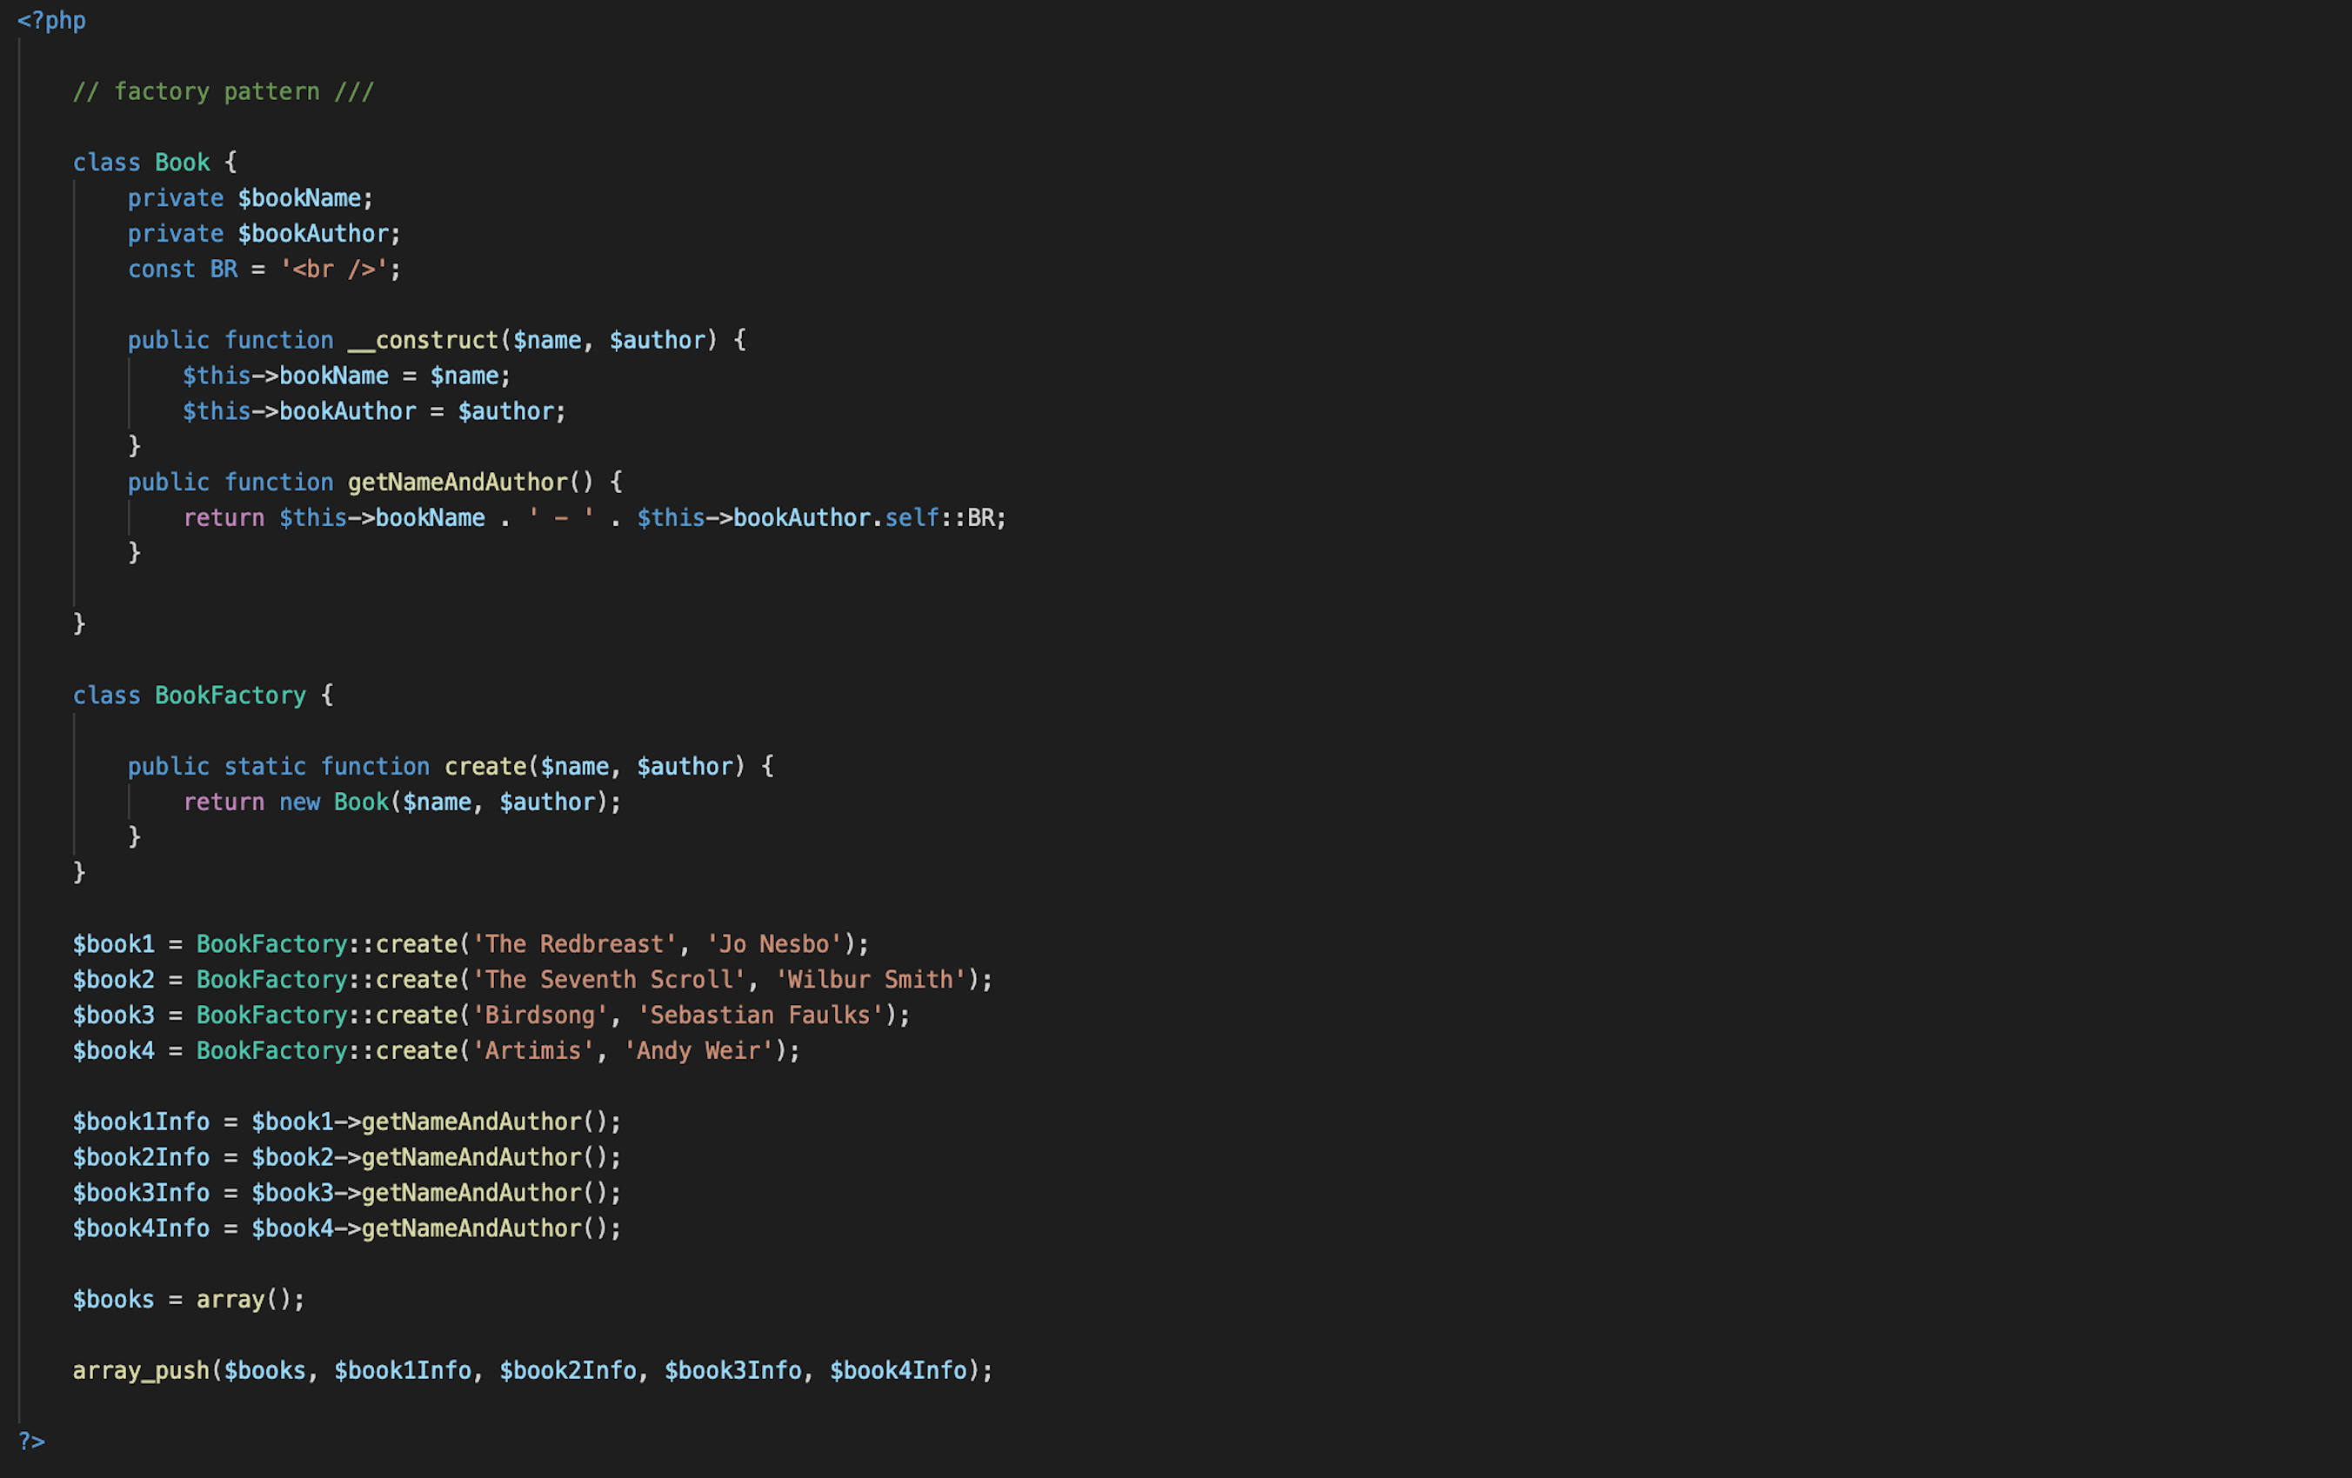Click the 'class Book {' declaration
This screenshot has height=1478, width=2352.
(156, 162)
